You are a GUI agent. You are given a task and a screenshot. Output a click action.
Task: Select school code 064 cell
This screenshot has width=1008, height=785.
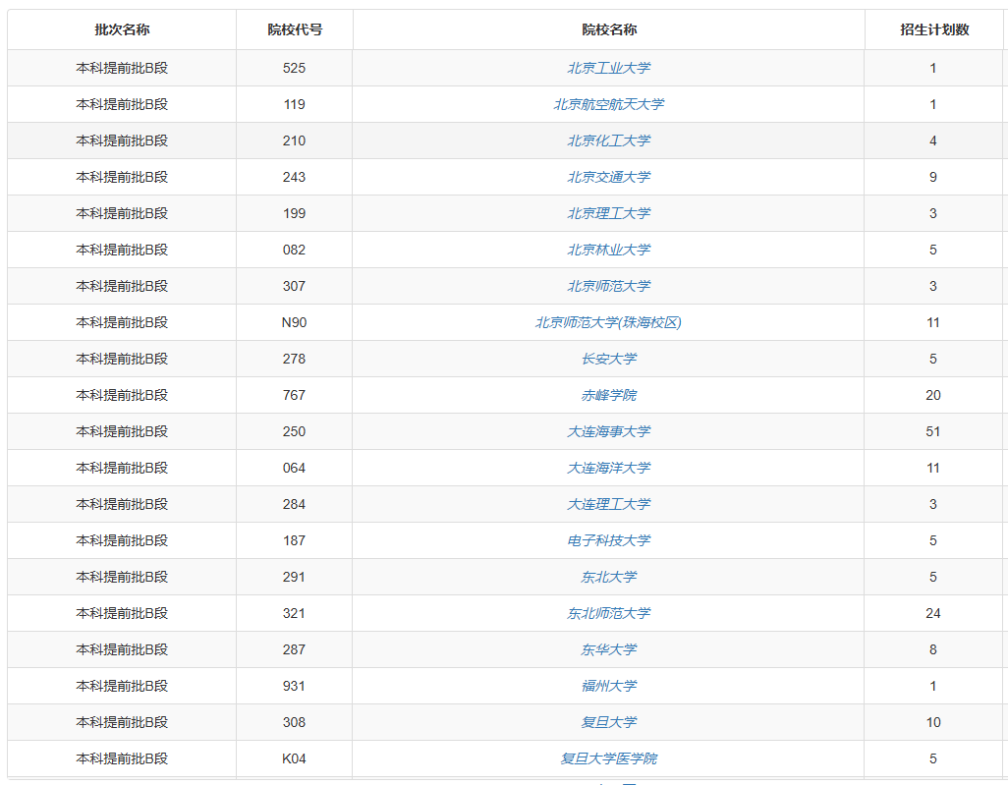[x=295, y=468]
